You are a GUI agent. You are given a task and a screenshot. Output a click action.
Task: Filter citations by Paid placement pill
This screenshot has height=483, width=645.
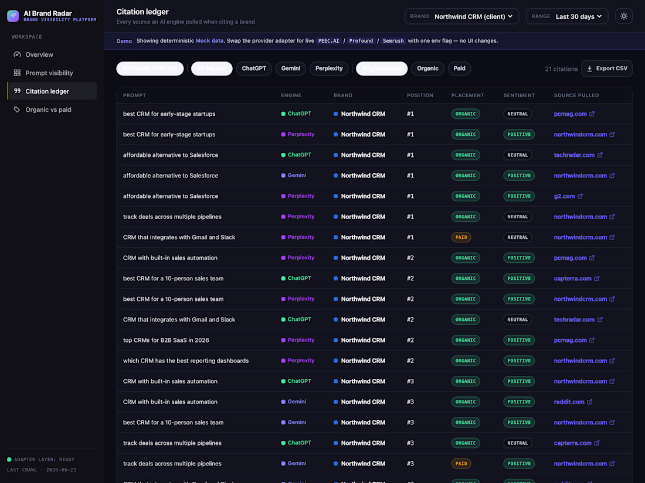point(459,68)
